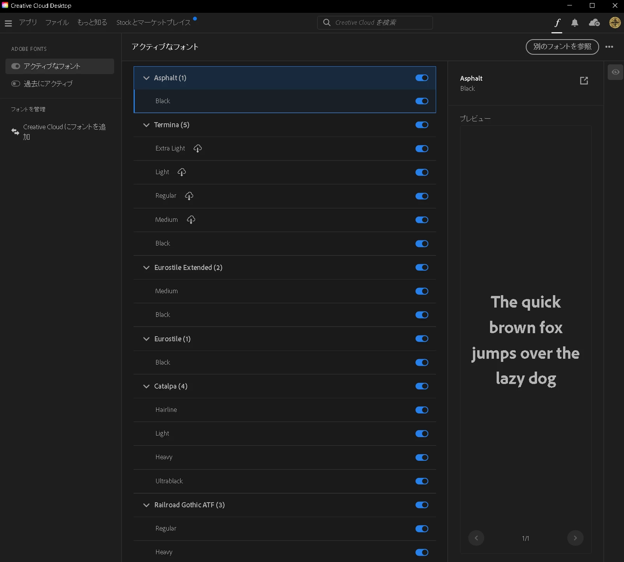Open the アプリ menu

(x=28, y=22)
